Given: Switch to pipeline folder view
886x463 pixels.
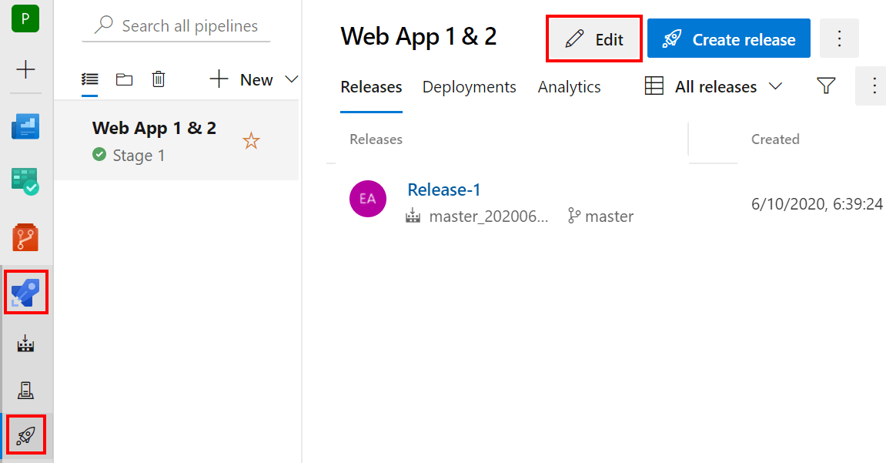Looking at the screenshot, I should click(124, 79).
